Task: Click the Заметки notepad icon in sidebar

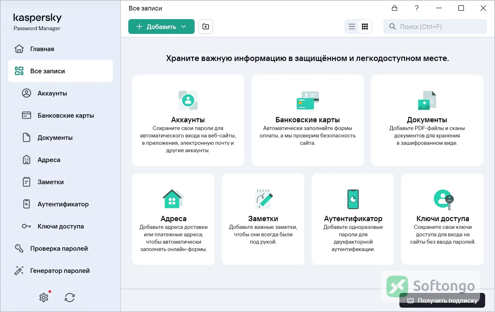Action: [x=26, y=182]
